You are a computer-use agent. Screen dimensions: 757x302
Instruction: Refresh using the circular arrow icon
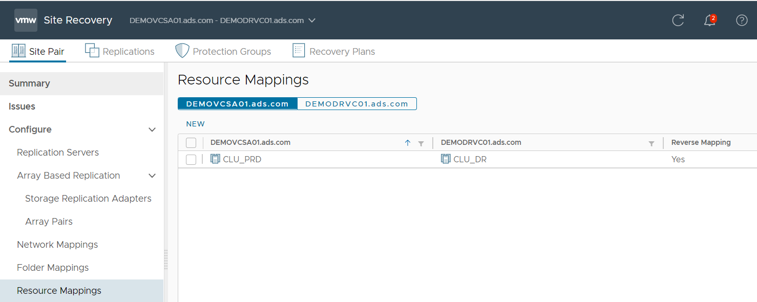(678, 20)
